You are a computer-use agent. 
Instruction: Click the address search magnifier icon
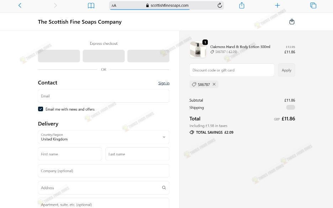point(164,188)
